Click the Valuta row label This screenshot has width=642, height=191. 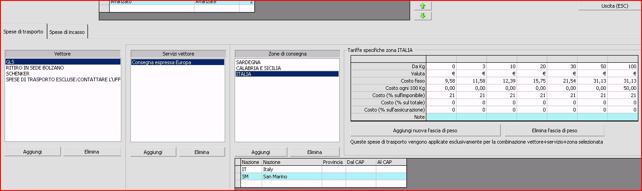click(x=388, y=73)
